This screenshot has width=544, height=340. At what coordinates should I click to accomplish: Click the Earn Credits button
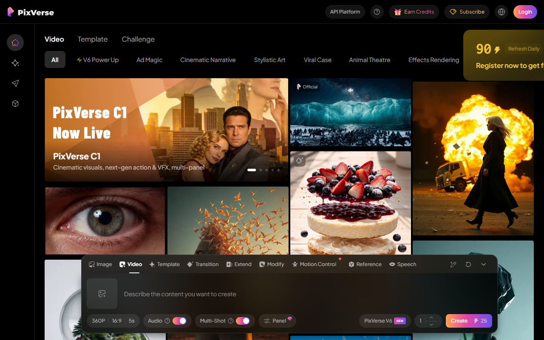pos(414,12)
